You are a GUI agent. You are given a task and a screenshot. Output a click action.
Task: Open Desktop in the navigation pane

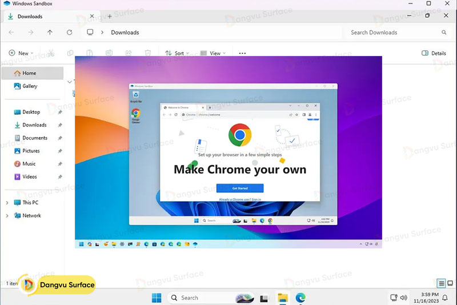click(x=33, y=112)
